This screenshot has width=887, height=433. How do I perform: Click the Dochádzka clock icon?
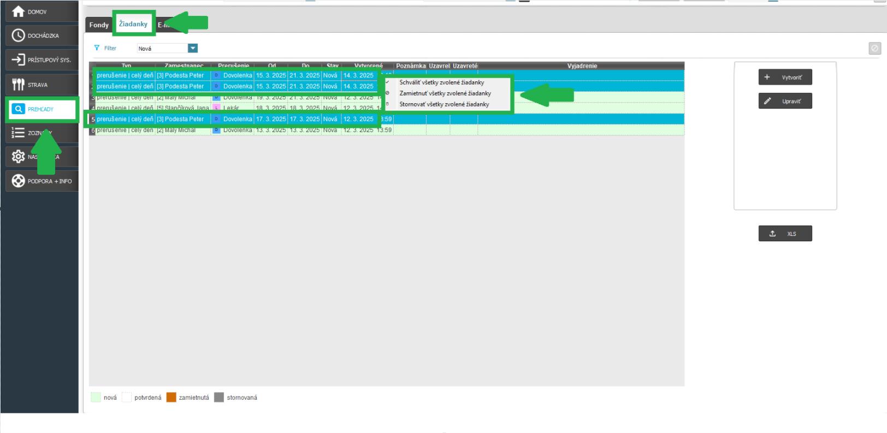(x=18, y=35)
